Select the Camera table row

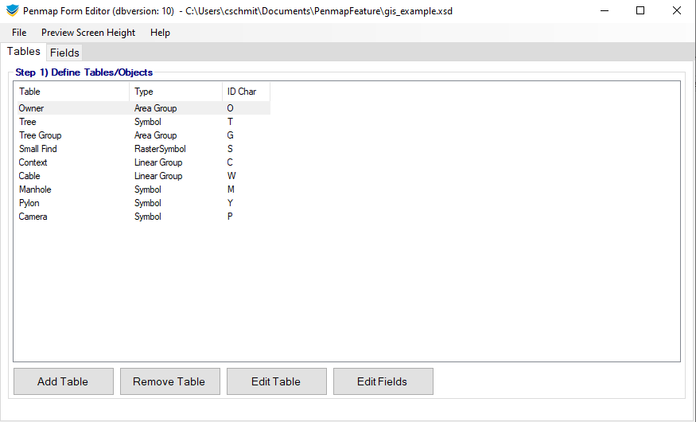pyautogui.click(x=33, y=217)
